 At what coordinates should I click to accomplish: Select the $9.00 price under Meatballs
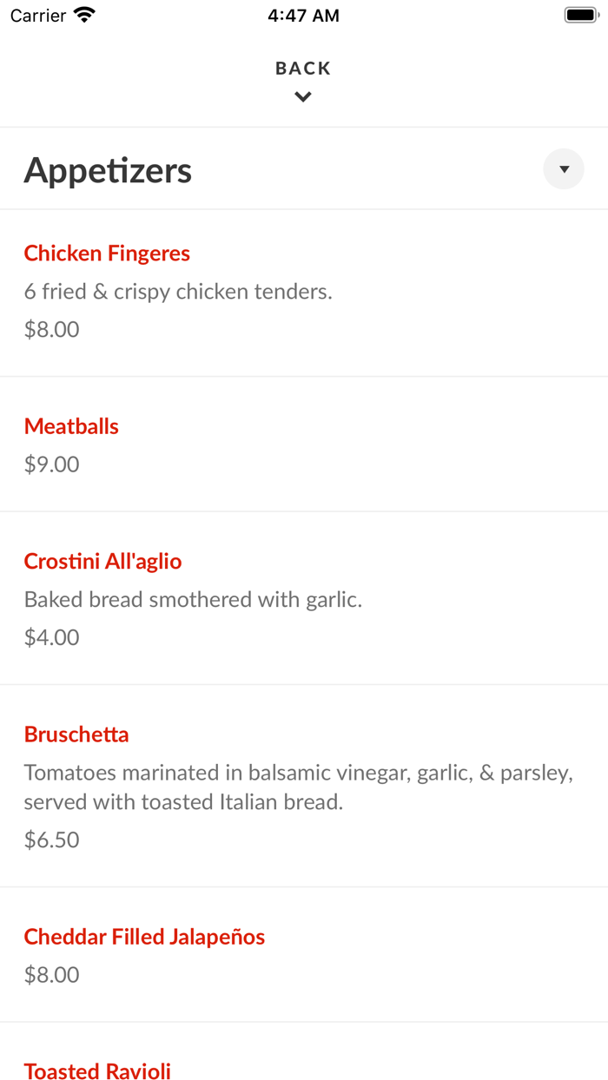click(51, 464)
